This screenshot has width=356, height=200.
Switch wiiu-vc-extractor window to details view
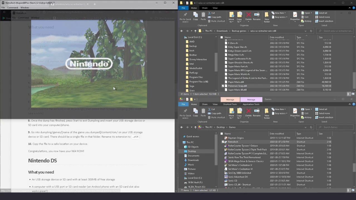pyautogui.click(x=349, y=94)
